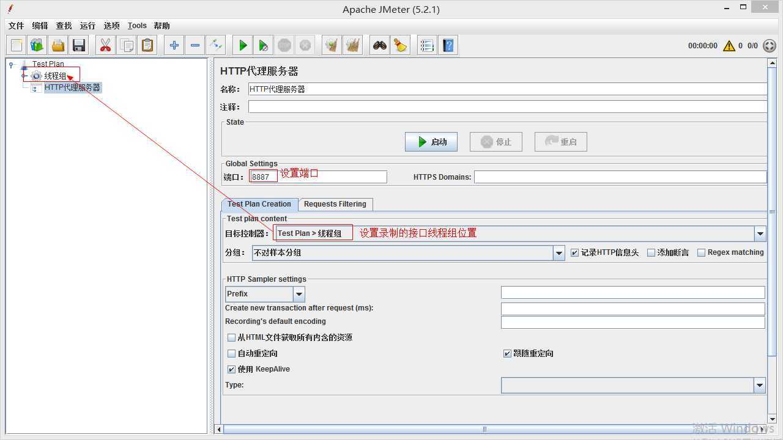Click the thread status circle icon at toolbar end
This screenshot has height=440, width=783.
point(770,46)
